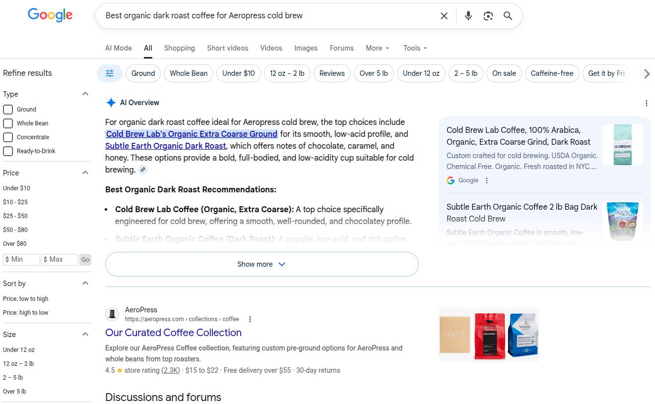
Task: Expand AI Overview with Show more
Action: pos(262,264)
